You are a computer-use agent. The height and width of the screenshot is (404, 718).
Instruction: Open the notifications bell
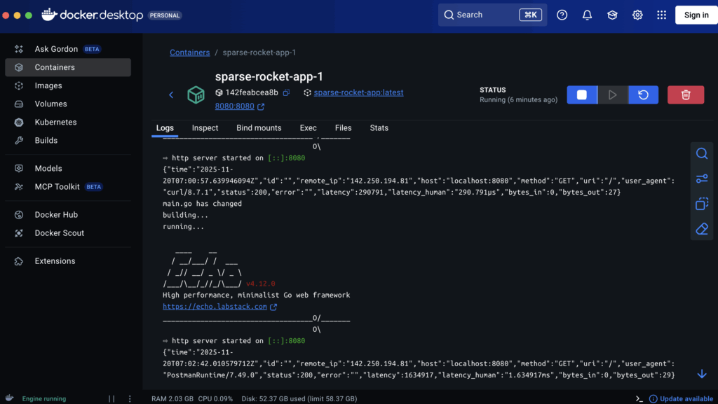[587, 15]
